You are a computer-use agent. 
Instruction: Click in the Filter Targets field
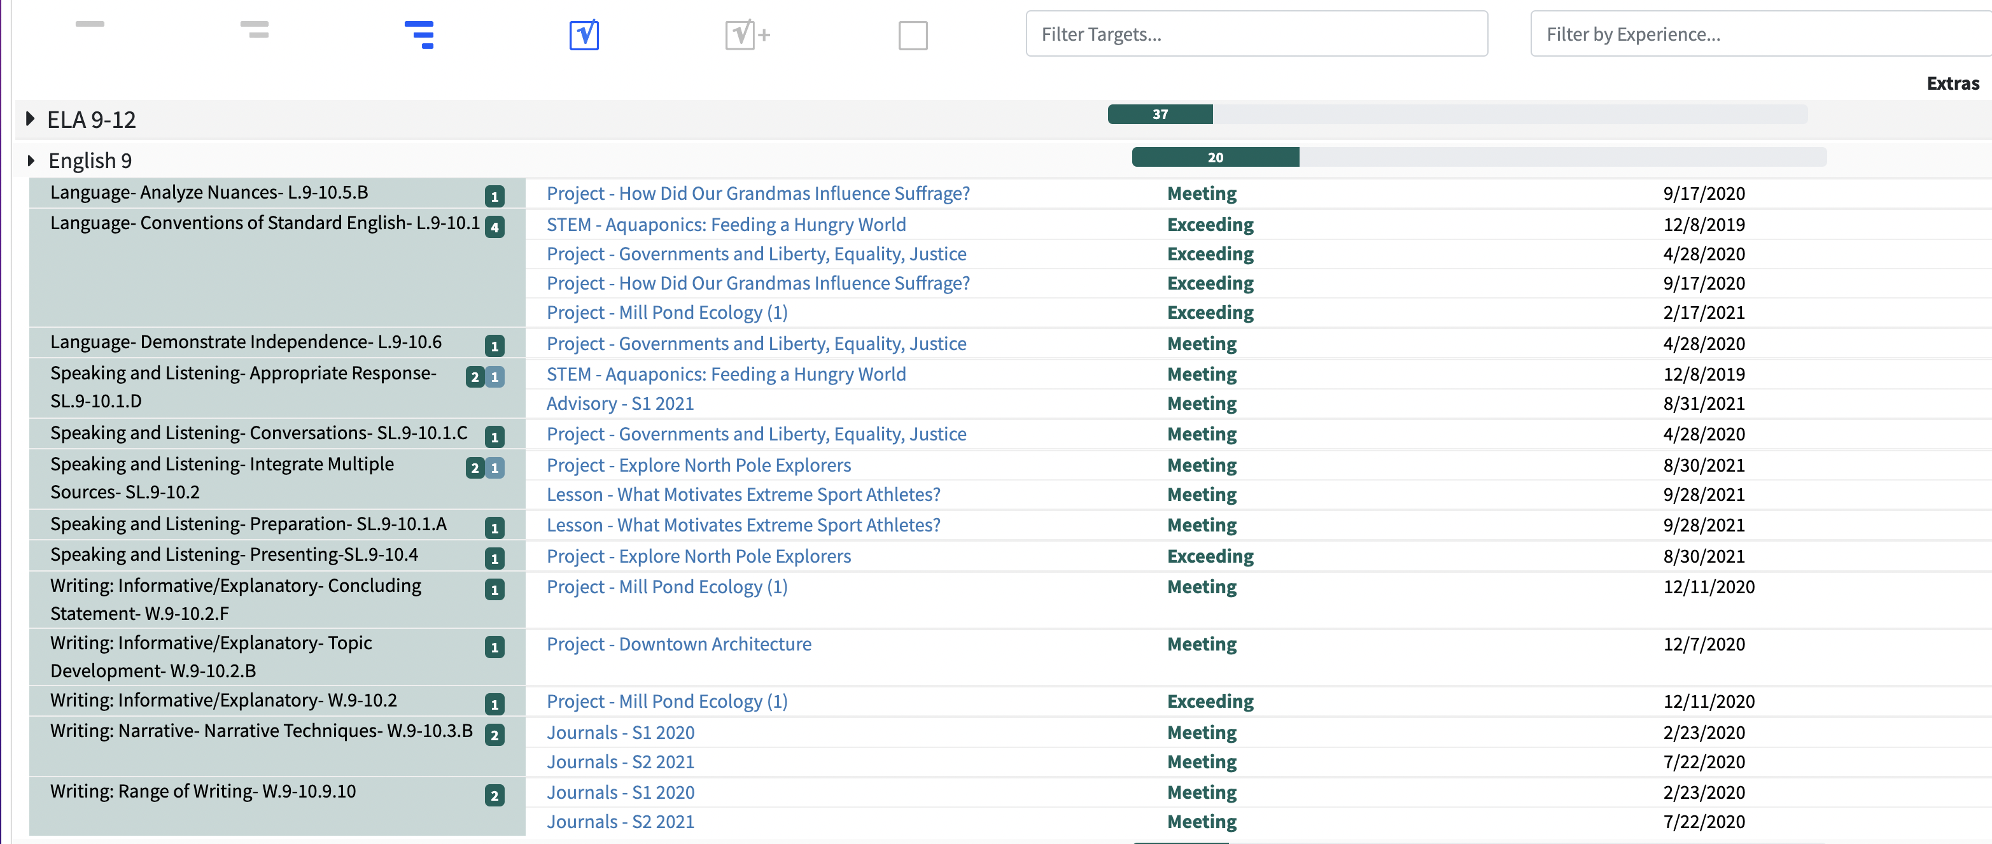coord(1256,34)
